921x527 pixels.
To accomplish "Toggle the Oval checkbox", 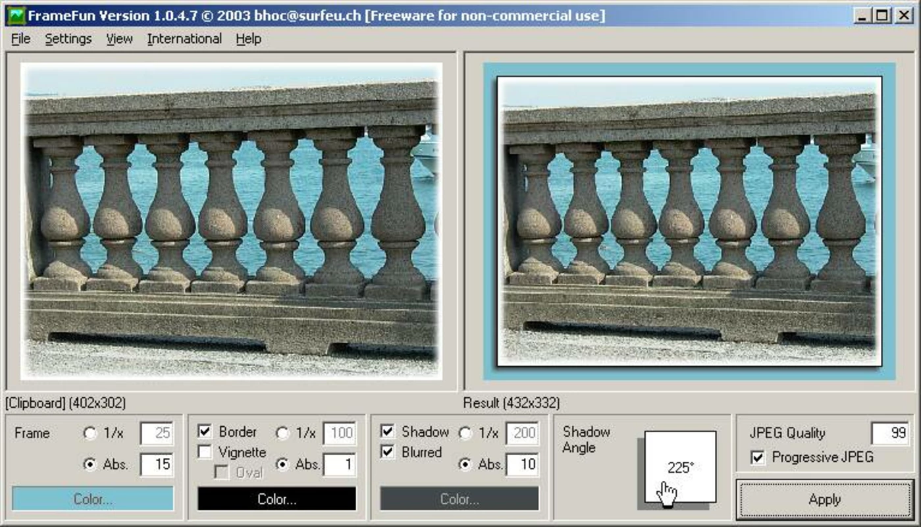I will 223,472.
